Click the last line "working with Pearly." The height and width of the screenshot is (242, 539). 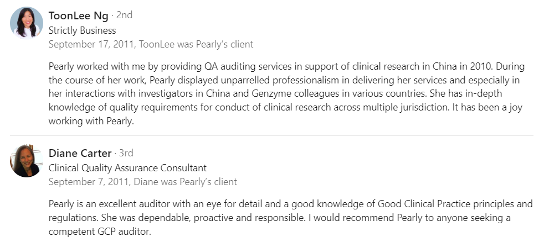point(91,121)
